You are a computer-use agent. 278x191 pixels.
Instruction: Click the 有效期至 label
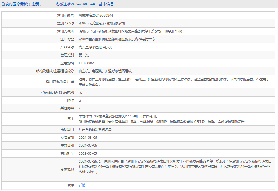click(x=67, y=153)
